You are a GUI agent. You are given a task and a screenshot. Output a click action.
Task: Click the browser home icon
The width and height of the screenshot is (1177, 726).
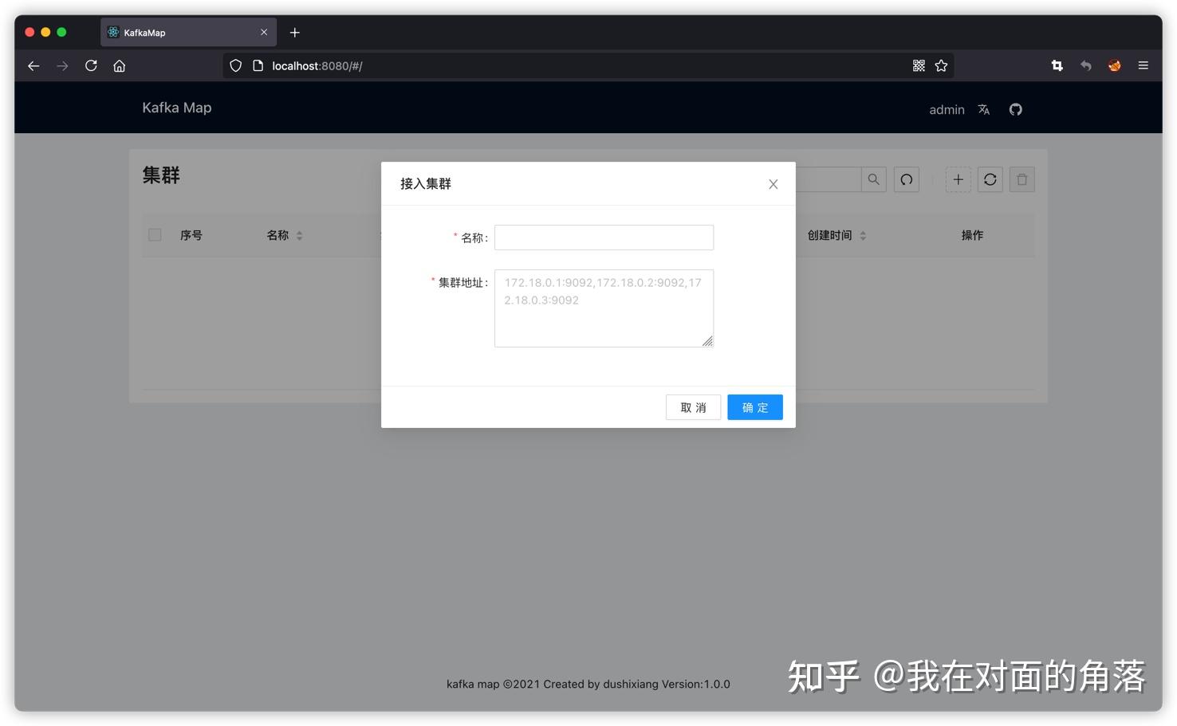(120, 66)
